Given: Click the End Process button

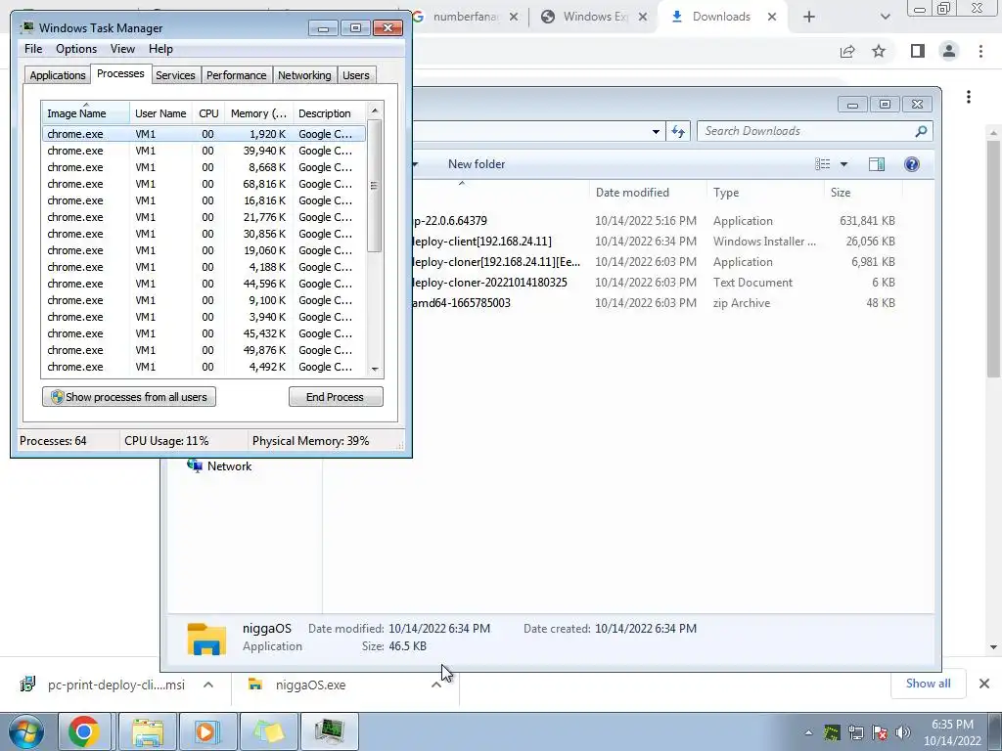Looking at the screenshot, I should click(x=336, y=397).
